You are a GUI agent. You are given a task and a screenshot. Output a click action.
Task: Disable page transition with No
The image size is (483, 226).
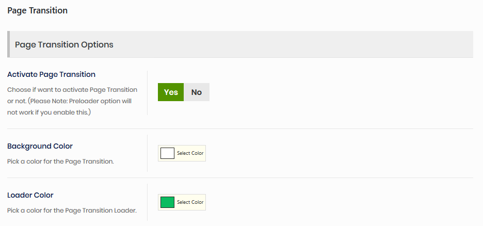pyautogui.click(x=197, y=92)
